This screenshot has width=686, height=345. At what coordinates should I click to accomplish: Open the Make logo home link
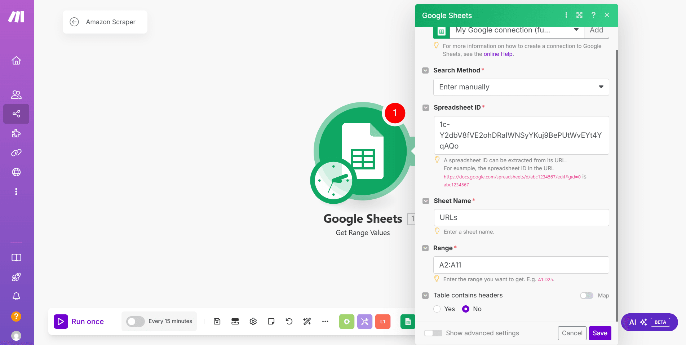point(17,17)
